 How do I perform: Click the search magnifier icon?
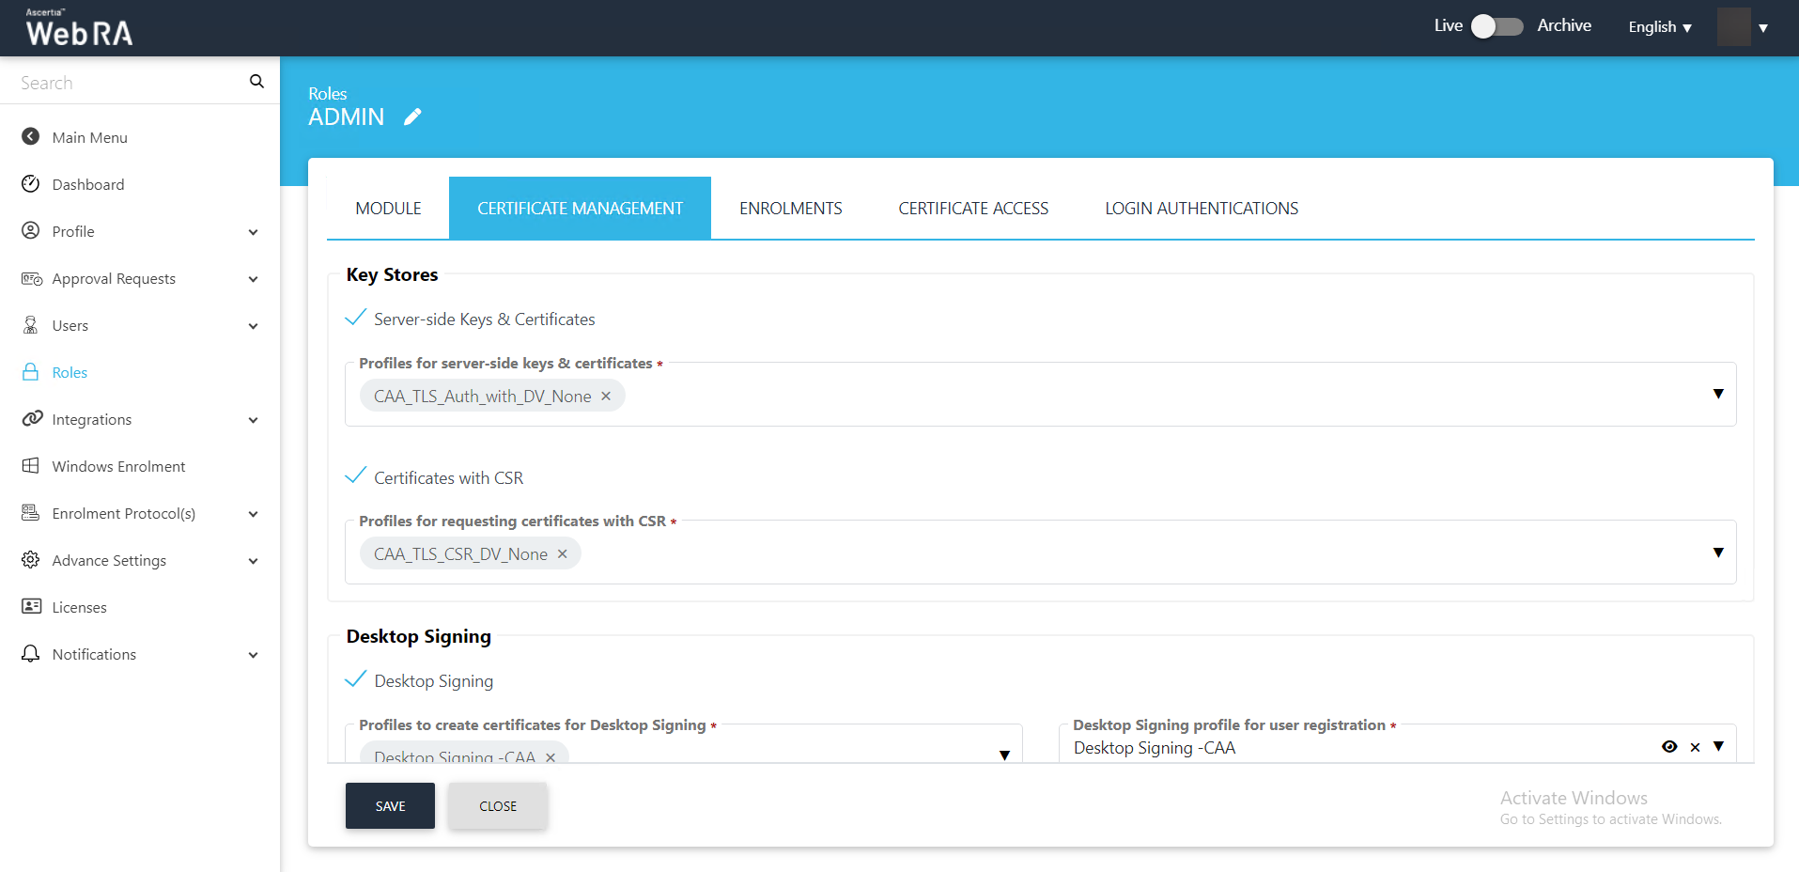256,82
